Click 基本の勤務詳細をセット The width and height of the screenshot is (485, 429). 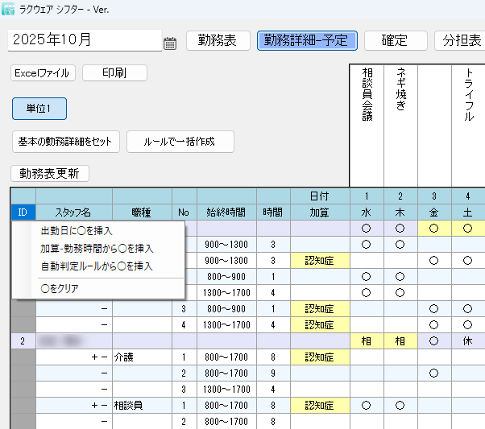65,142
